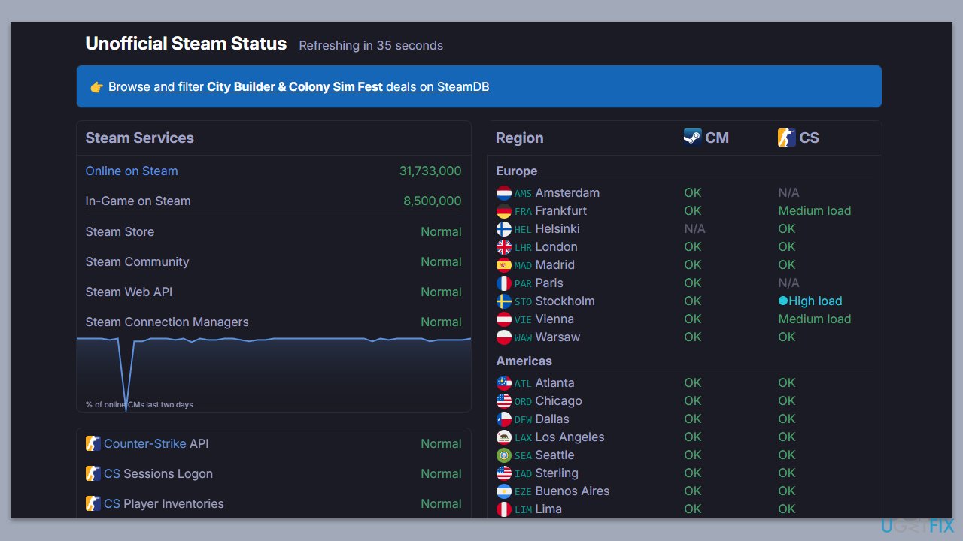Image resolution: width=963 pixels, height=541 pixels.
Task: Click the Unofficial Steam Status title
Action: (x=186, y=44)
